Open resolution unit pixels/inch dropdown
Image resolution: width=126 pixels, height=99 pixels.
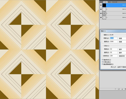tap(122, 56)
